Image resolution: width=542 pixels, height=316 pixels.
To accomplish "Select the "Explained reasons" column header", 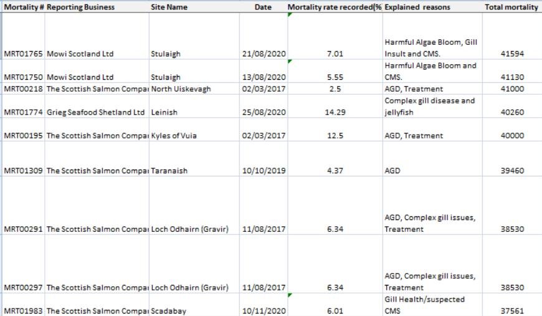I will [417, 7].
